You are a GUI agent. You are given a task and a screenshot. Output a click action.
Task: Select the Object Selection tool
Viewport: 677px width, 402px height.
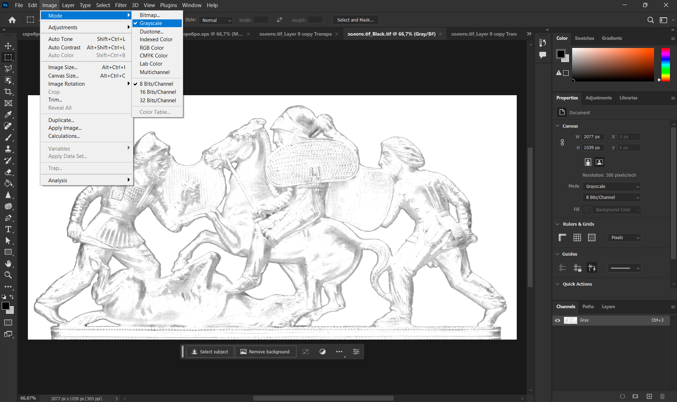pyautogui.click(x=8, y=80)
